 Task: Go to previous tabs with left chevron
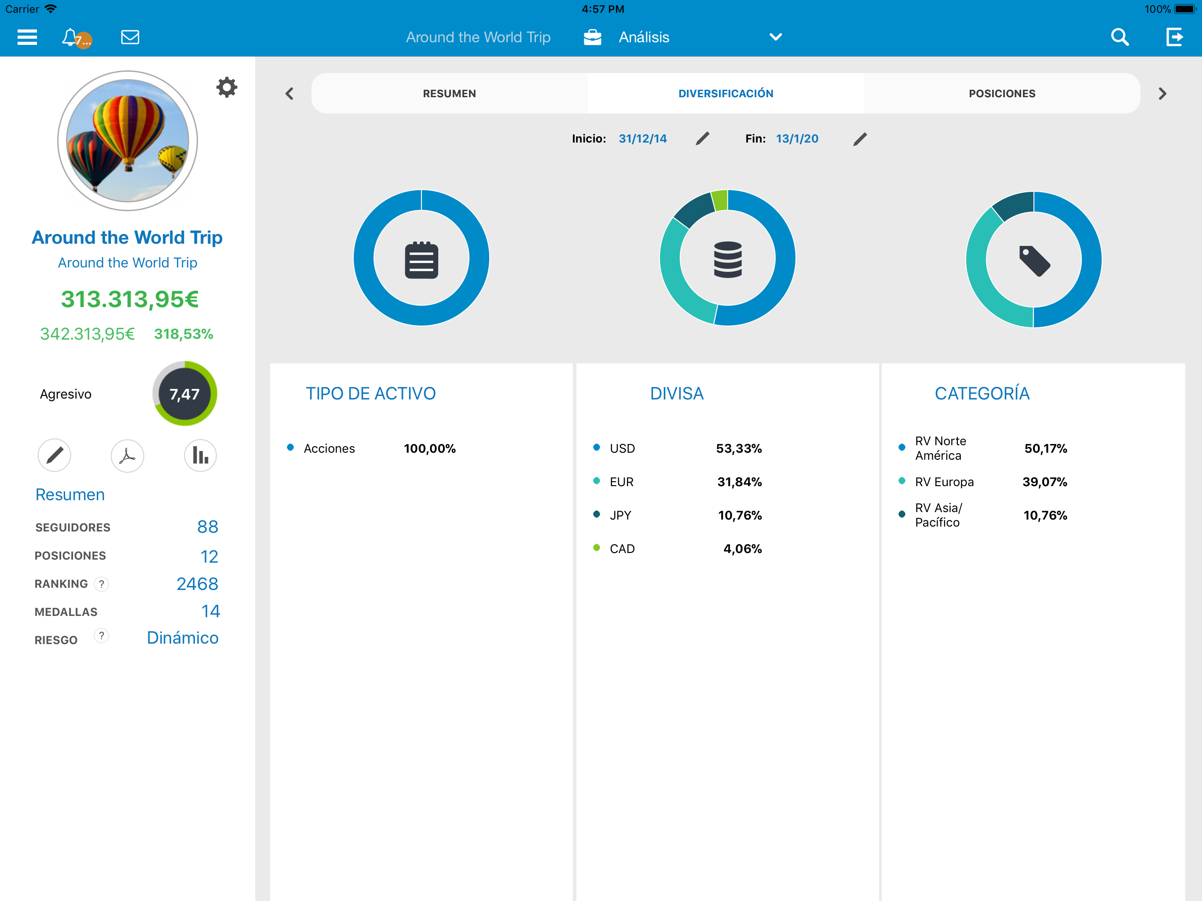290,93
